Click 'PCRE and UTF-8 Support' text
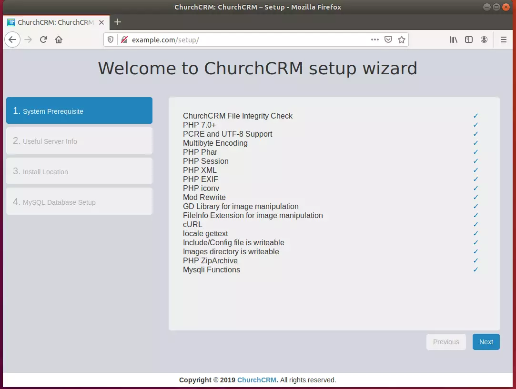This screenshot has width=516, height=389. [x=228, y=134]
